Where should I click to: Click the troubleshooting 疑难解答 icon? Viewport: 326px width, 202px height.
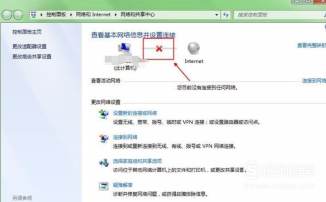pyautogui.click(x=104, y=186)
